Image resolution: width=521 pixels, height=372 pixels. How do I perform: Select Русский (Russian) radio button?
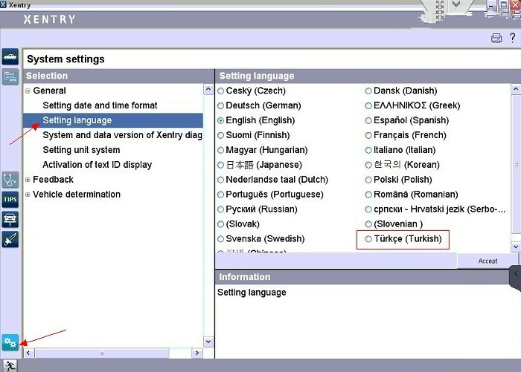(x=220, y=209)
